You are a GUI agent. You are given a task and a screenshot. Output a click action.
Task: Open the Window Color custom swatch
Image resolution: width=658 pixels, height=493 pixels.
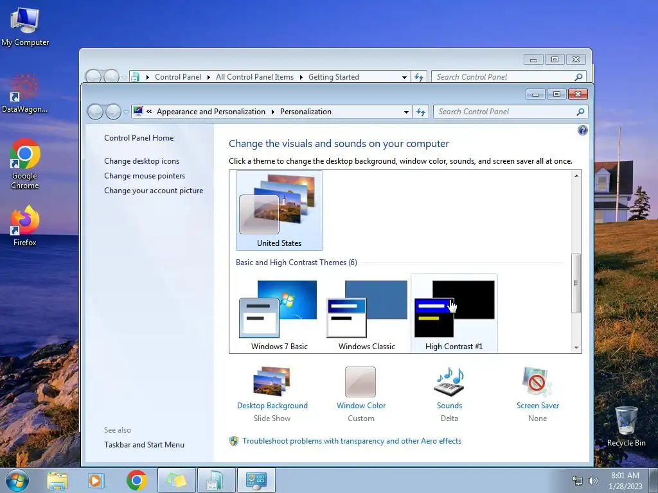point(360,382)
